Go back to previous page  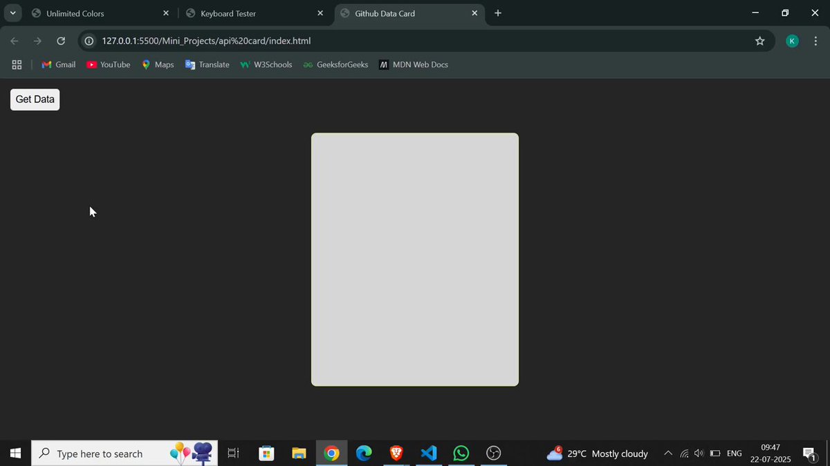[15, 41]
